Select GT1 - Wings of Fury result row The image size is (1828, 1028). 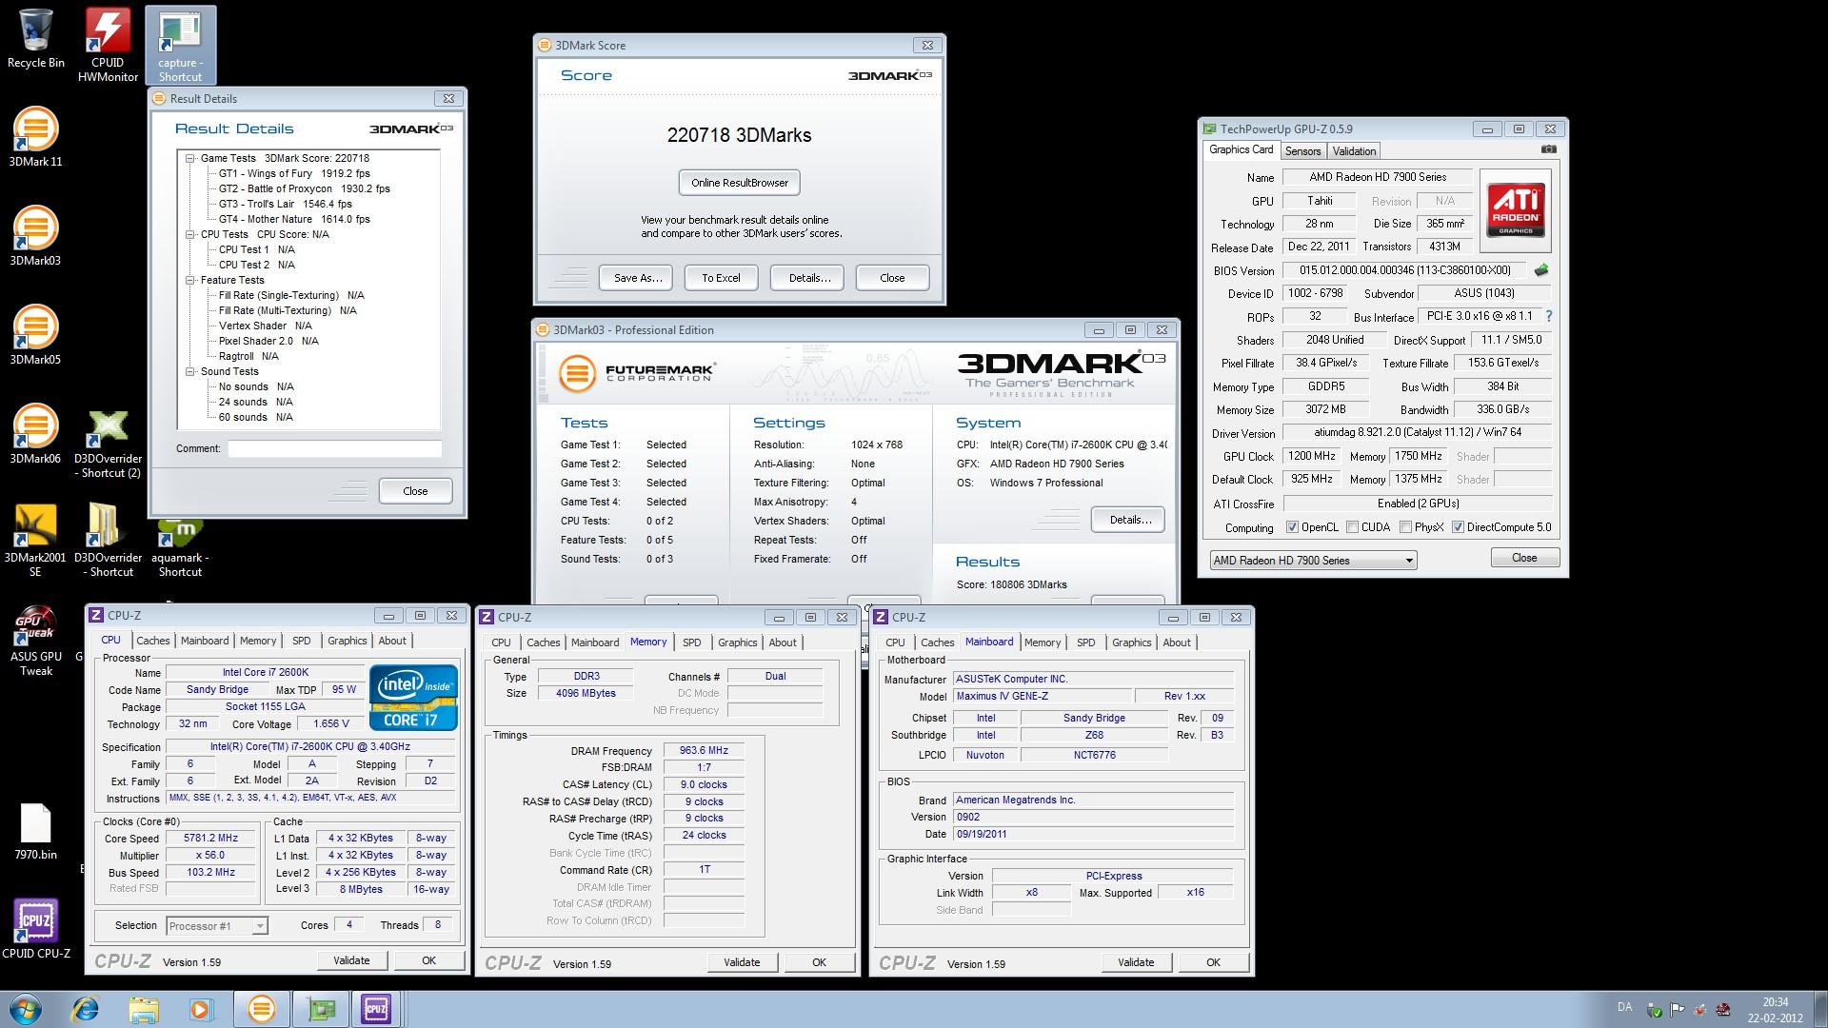294,174
